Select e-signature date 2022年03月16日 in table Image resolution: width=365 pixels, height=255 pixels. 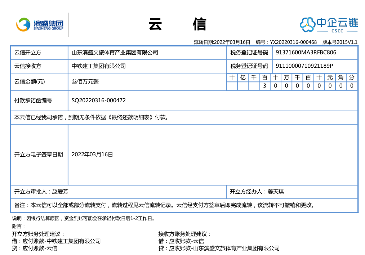point(92,155)
